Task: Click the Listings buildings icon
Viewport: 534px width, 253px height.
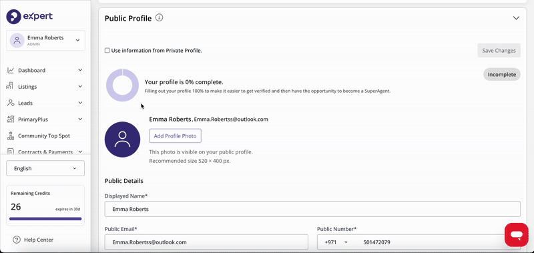Action: click(10, 86)
